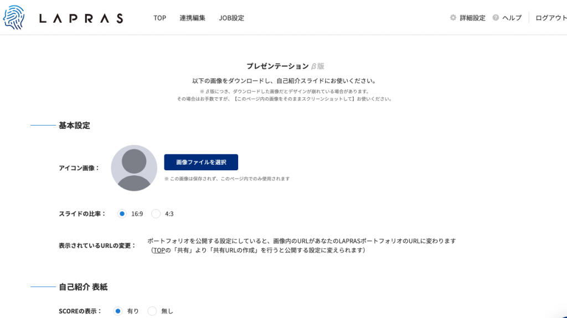
Task: Select 有り for SCOREの表示
Action: pyautogui.click(x=118, y=311)
